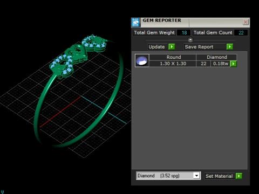Viewport: 259px width, 194px height.
Task: Click the 'Round' cell
Action: [x=173, y=57]
